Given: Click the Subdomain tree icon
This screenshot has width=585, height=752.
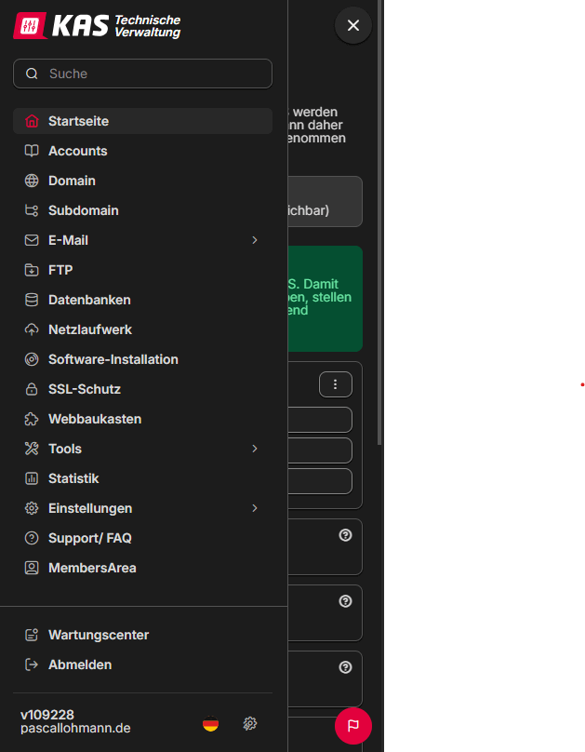Looking at the screenshot, I should pos(32,210).
